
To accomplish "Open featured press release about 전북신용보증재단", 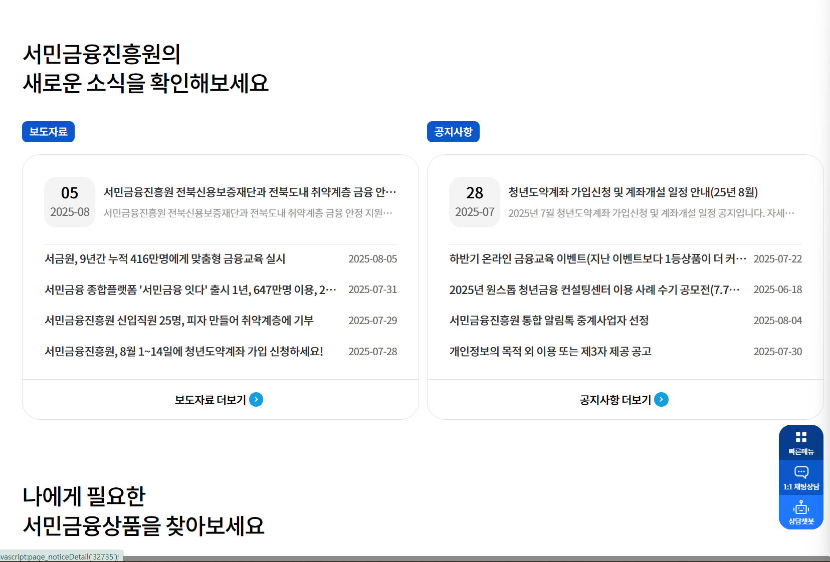I will tap(250, 192).
